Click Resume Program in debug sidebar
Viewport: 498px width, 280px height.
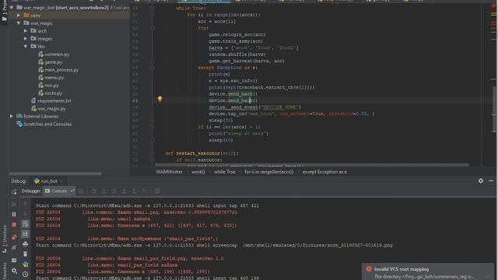(14, 204)
